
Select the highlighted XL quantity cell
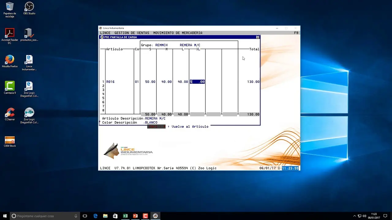197,82
